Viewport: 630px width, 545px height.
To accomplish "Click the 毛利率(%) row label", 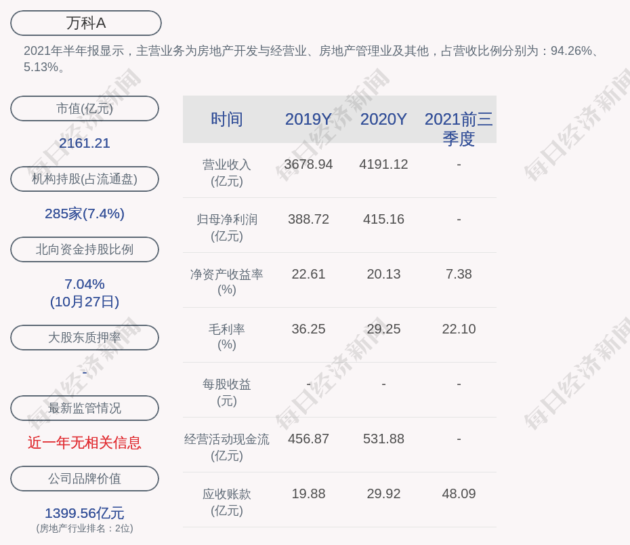I will click(x=227, y=337).
